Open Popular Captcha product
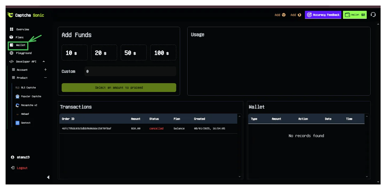The width and height of the screenshot is (386, 190). (31, 96)
